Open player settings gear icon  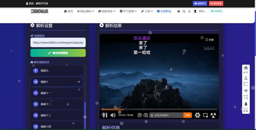pyautogui.click(x=197, y=115)
